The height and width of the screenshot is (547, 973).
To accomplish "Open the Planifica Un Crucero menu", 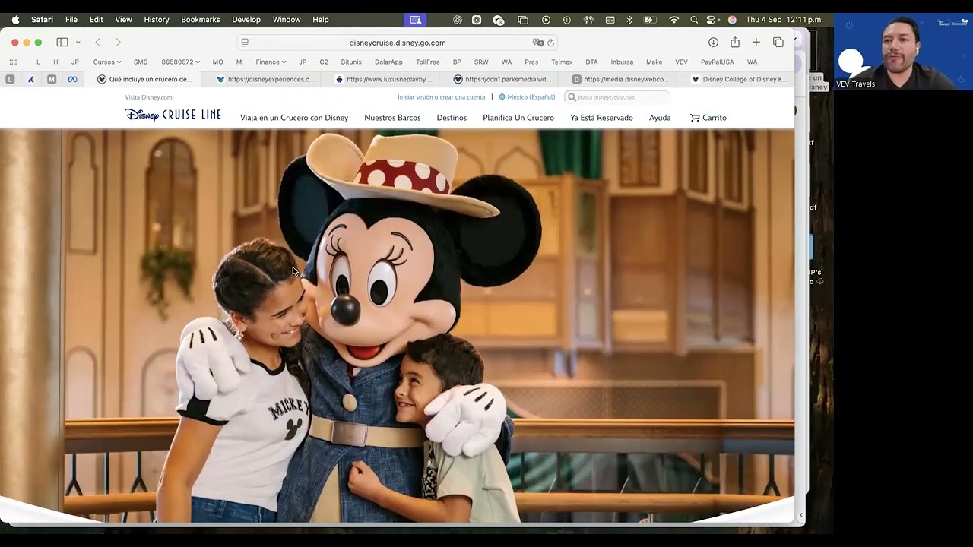I will pos(518,118).
